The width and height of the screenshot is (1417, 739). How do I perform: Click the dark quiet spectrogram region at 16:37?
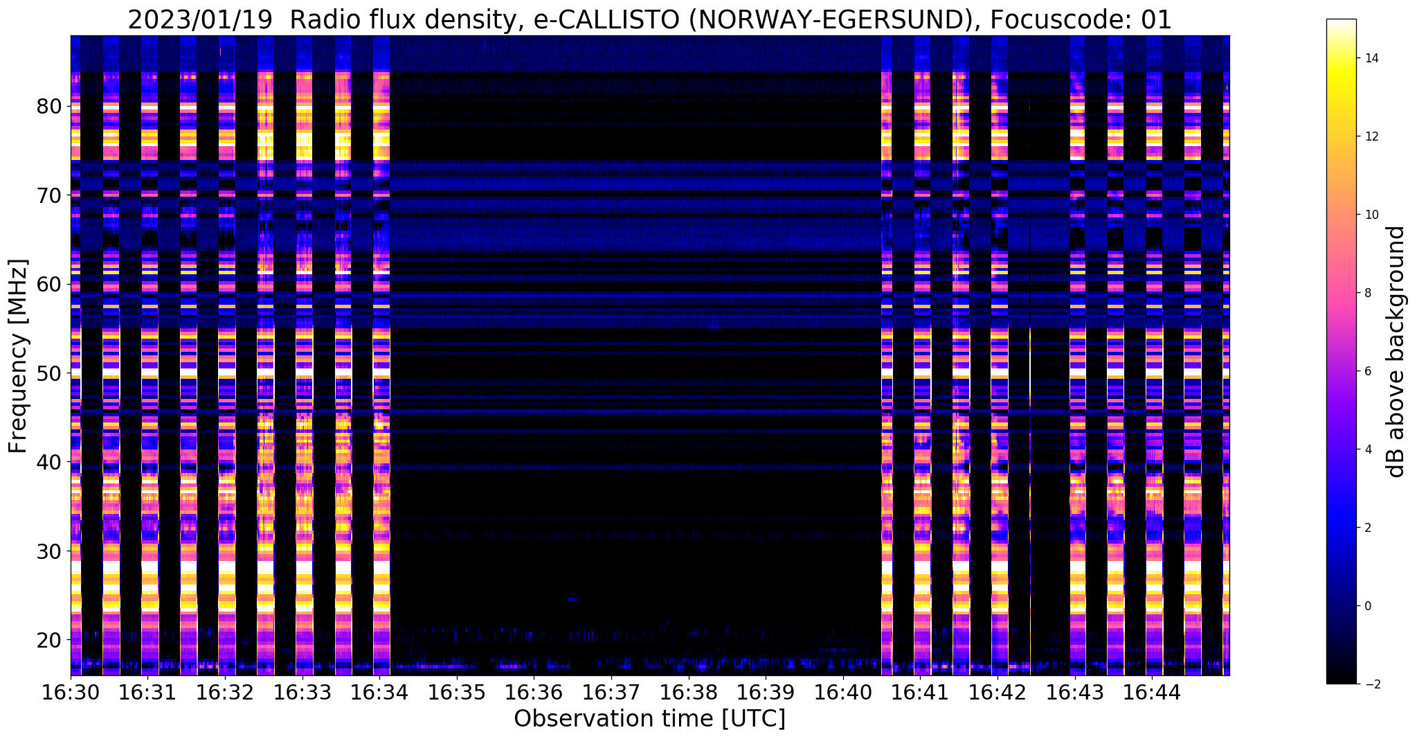[x=611, y=356]
